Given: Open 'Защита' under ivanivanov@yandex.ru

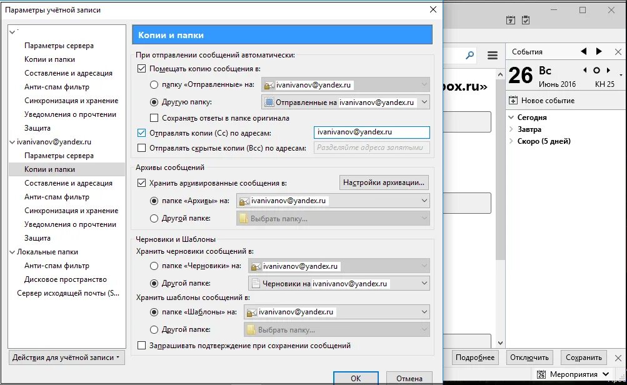Looking at the screenshot, I should click(38, 238).
